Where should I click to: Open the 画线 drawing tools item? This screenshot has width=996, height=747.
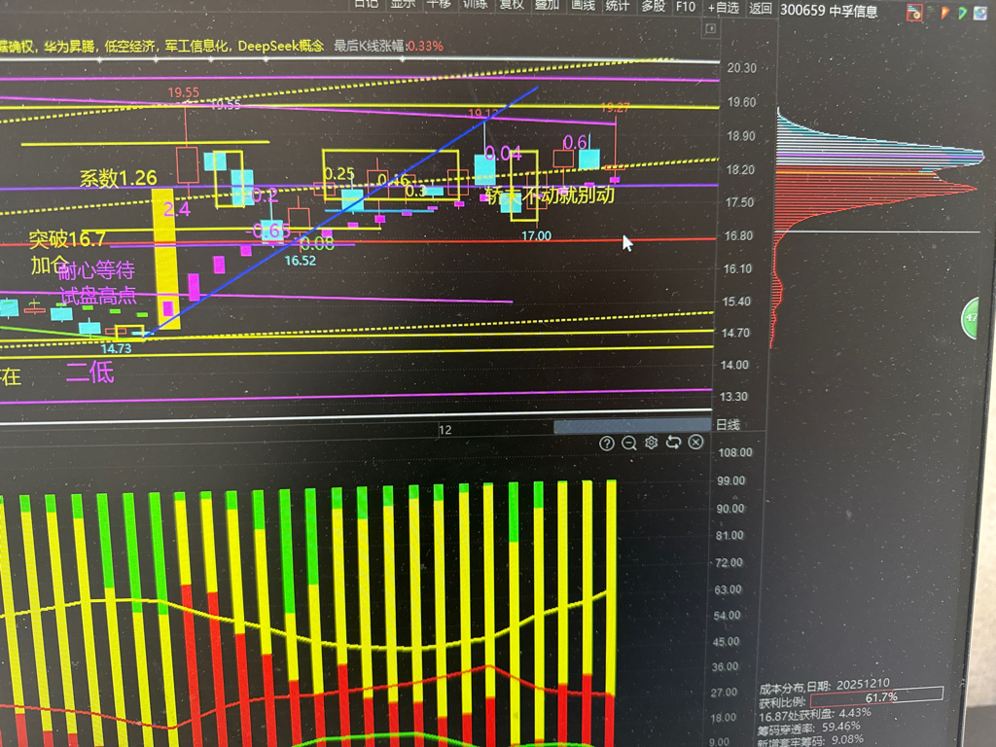(x=584, y=5)
